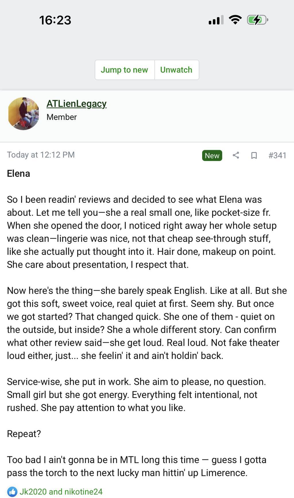Tap the share post icon

(236, 155)
